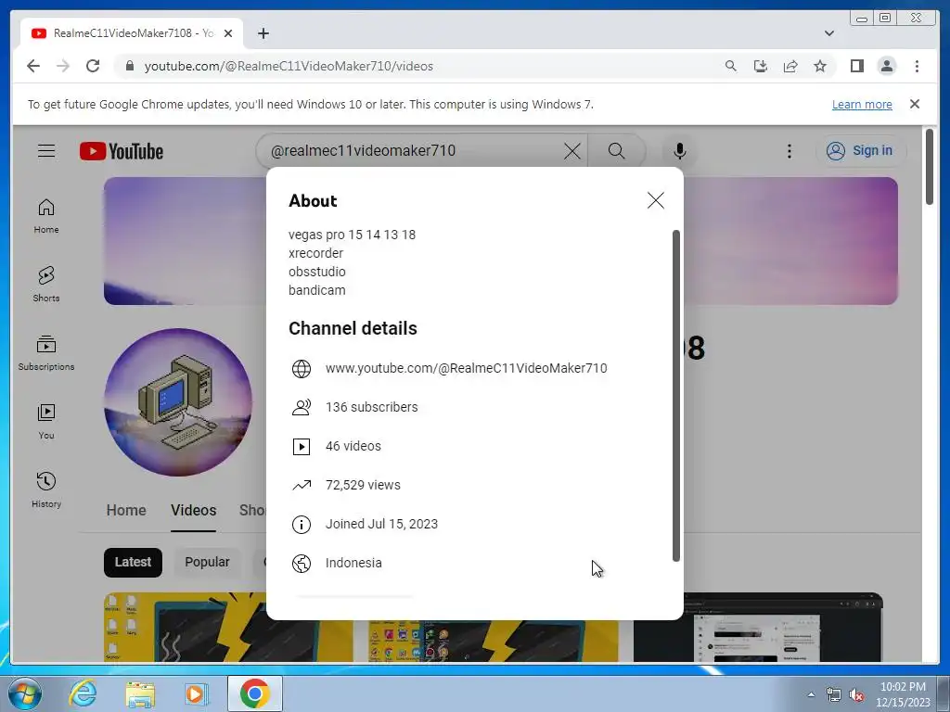
Task: Click the 'xrecorder' description line
Action: [315, 253]
